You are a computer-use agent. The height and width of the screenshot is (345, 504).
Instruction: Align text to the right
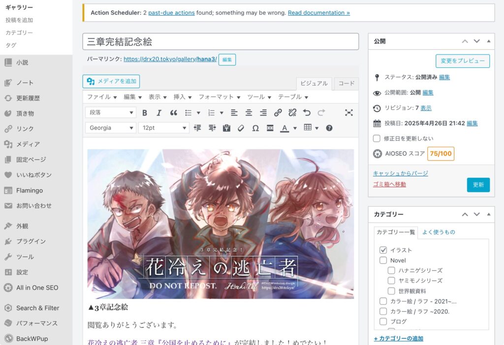(263, 113)
